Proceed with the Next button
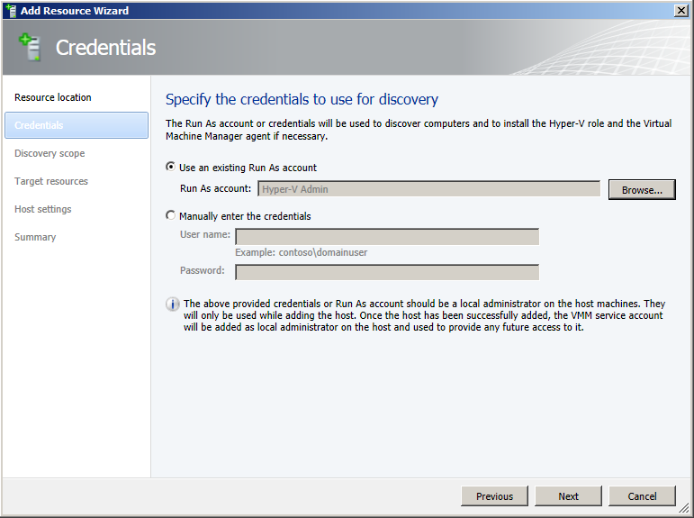694x518 pixels. pyautogui.click(x=568, y=496)
